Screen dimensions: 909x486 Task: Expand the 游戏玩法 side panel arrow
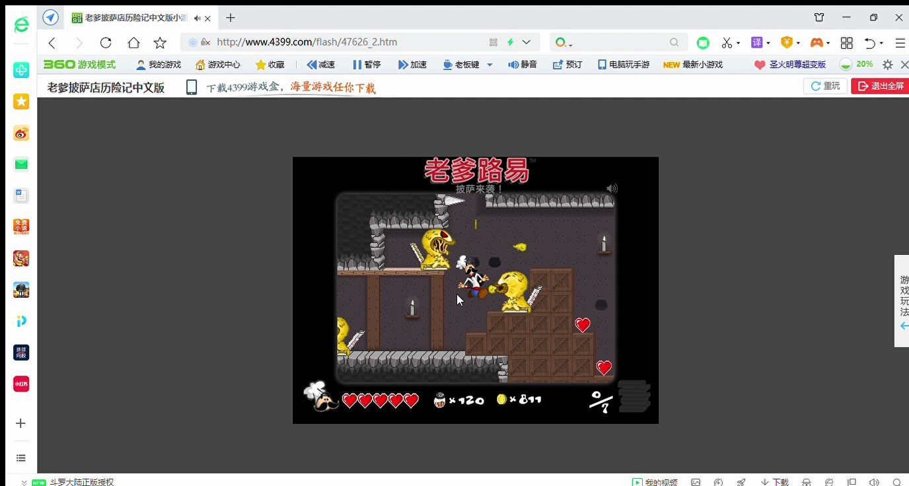(x=904, y=326)
